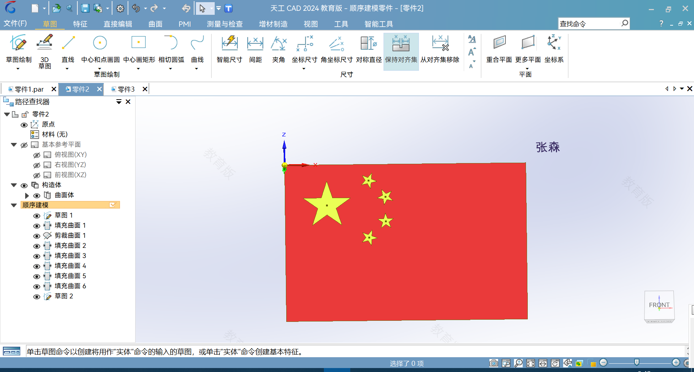Expand the 曲面体 node
Image resolution: width=694 pixels, height=372 pixels.
27,195
